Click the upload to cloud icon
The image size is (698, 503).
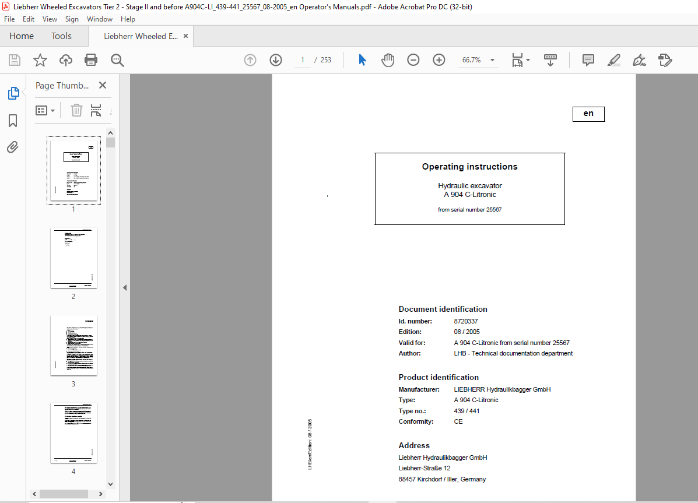(66, 60)
